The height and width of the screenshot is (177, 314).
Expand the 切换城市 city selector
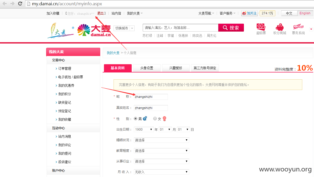pos(124,28)
